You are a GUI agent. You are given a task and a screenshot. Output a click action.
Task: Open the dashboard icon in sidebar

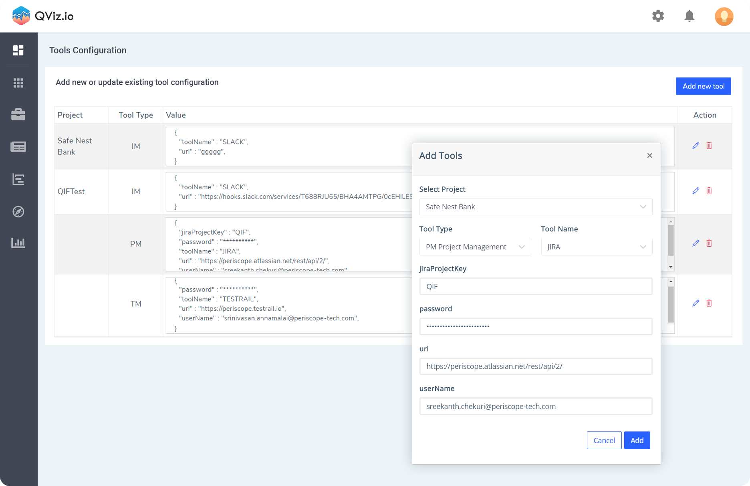pos(18,50)
